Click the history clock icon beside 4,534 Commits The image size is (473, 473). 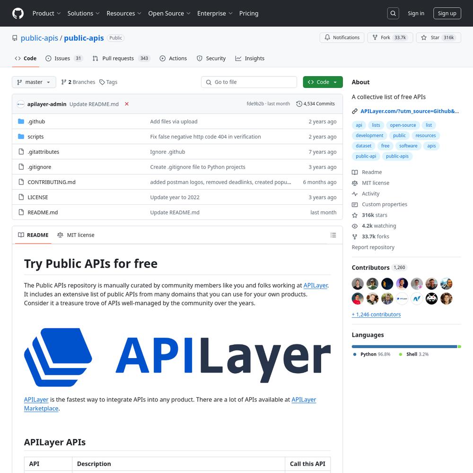click(x=299, y=104)
